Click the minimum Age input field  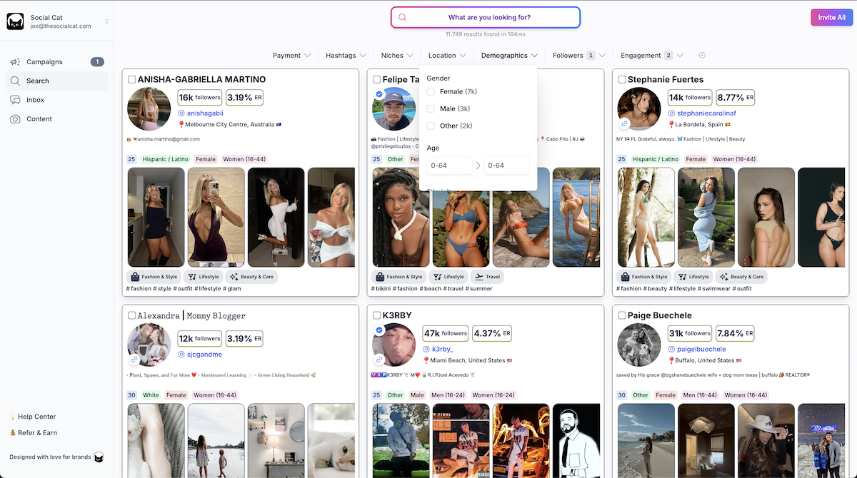[x=450, y=166]
